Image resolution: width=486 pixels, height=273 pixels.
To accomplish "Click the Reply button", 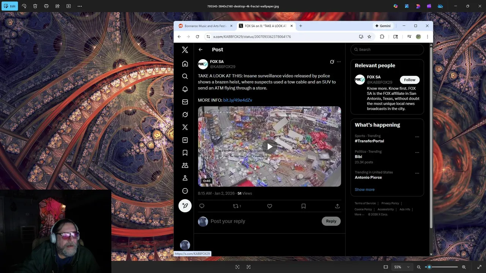I will pos(331,221).
